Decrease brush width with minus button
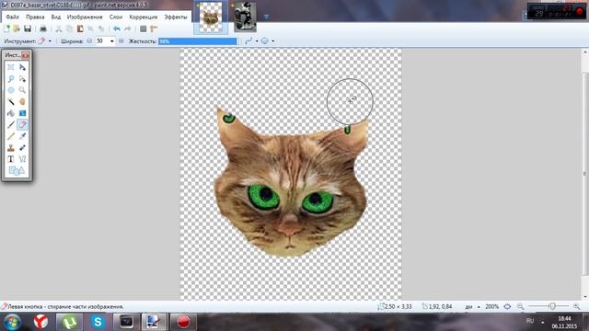 [89, 40]
